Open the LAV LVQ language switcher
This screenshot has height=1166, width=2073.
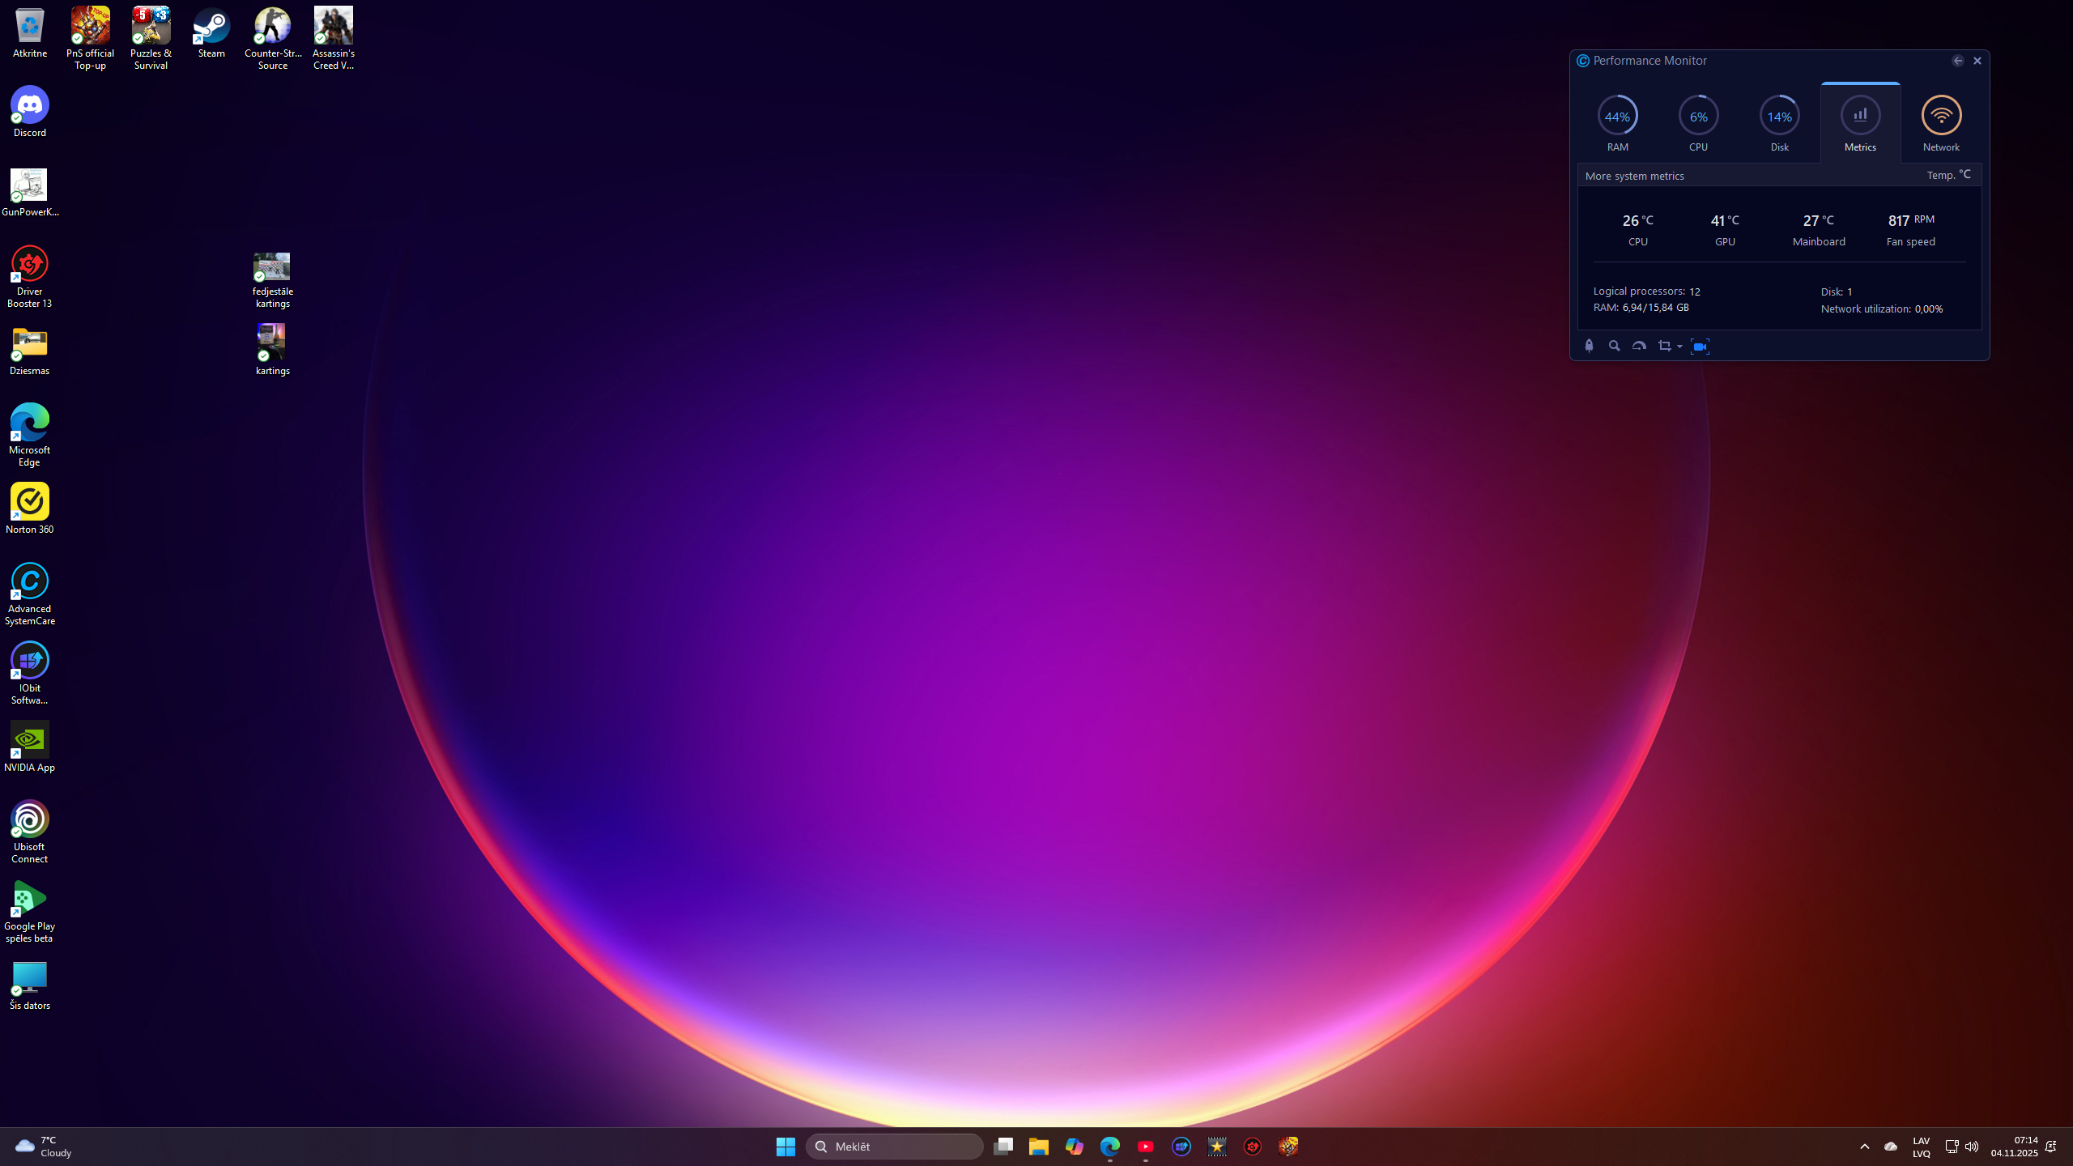1921,1147
